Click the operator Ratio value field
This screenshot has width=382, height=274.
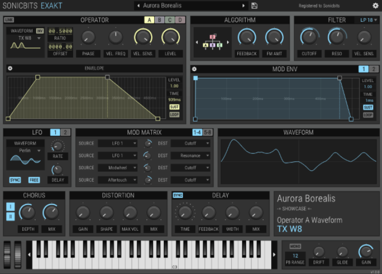[60, 31]
